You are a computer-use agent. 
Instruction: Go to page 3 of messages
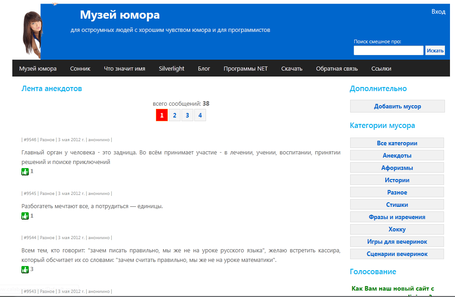[x=187, y=115]
